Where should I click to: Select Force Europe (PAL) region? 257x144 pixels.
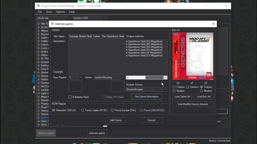112,110
